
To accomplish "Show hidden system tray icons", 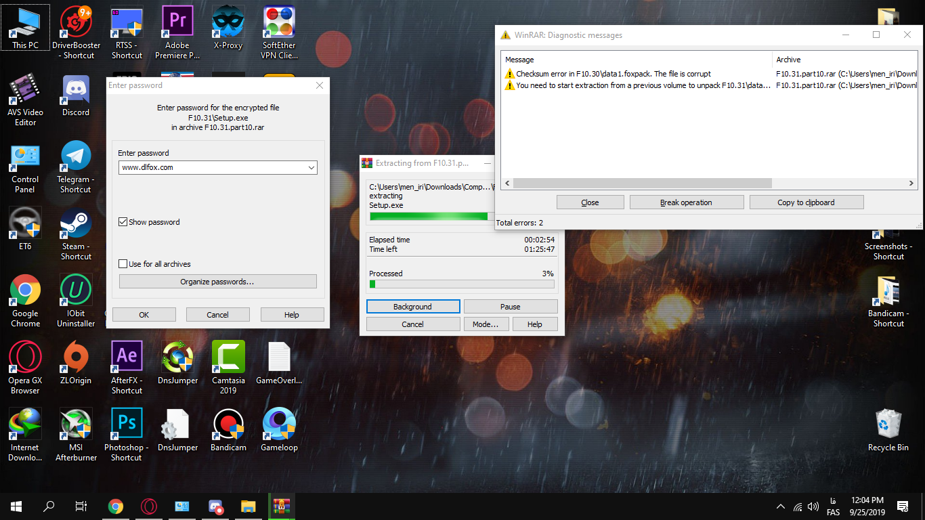I will click(781, 506).
